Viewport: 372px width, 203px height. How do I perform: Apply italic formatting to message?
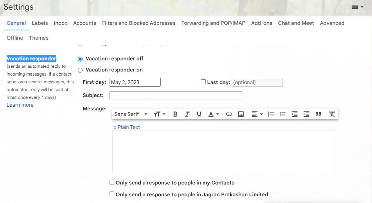coord(187,114)
